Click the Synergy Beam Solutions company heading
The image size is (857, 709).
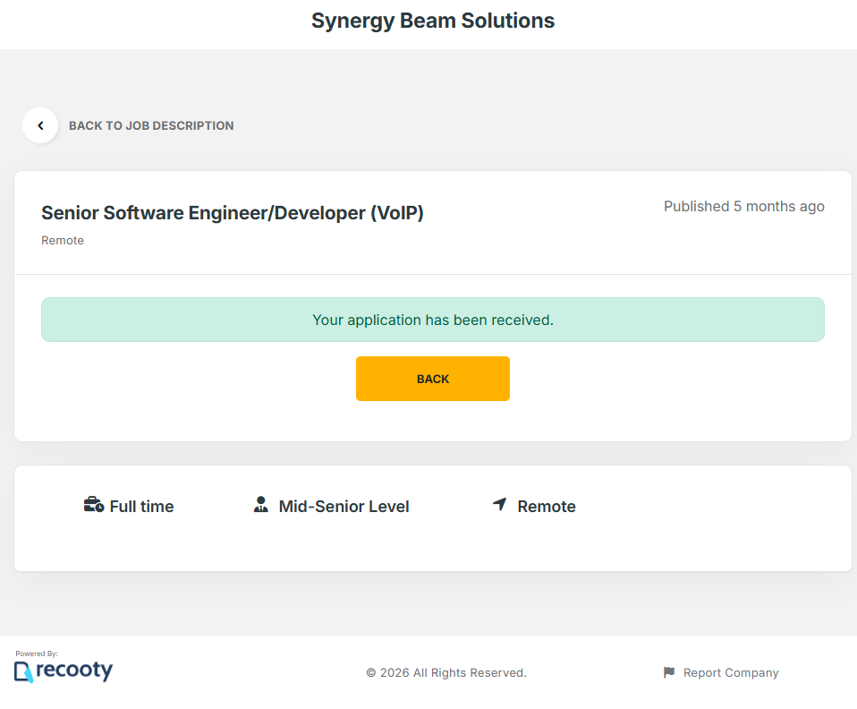pyautogui.click(x=433, y=21)
